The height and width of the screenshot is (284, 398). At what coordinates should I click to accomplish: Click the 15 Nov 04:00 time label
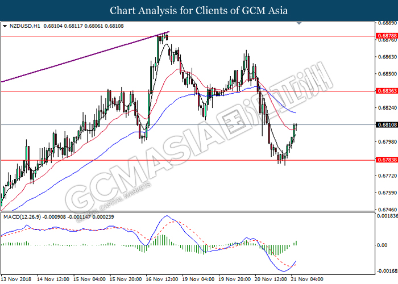89,279
